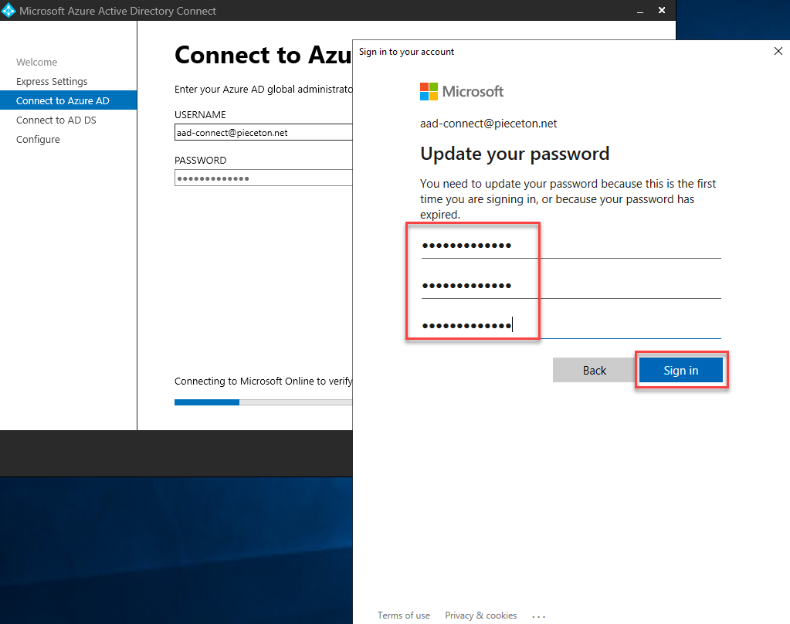Open the ellipsis more options in footer
The width and height of the screenshot is (790, 624).
pos(538,616)
